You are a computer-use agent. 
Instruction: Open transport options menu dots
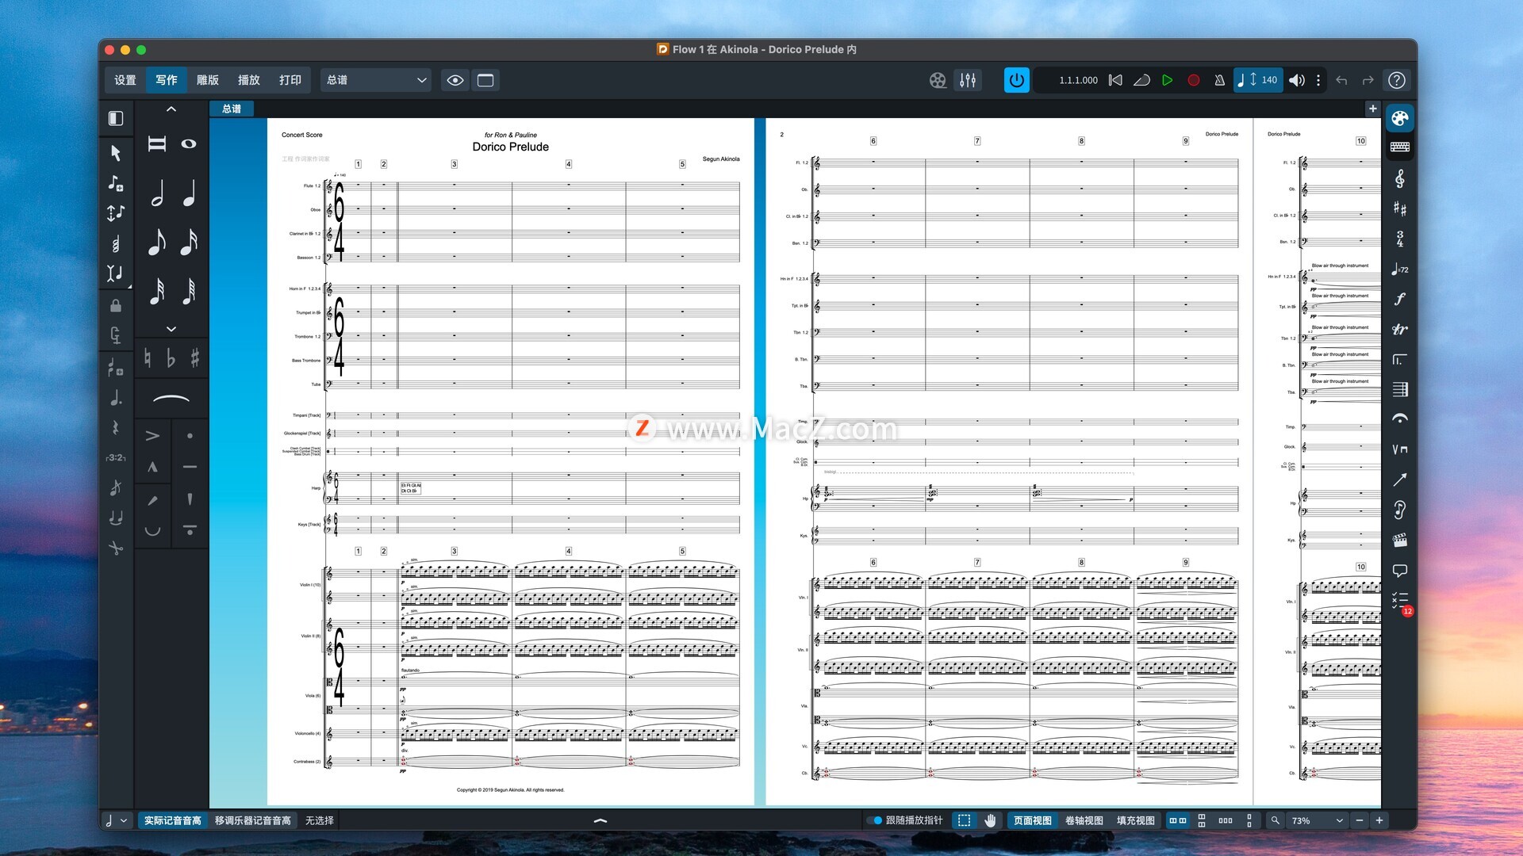(x=1318, y=80)
